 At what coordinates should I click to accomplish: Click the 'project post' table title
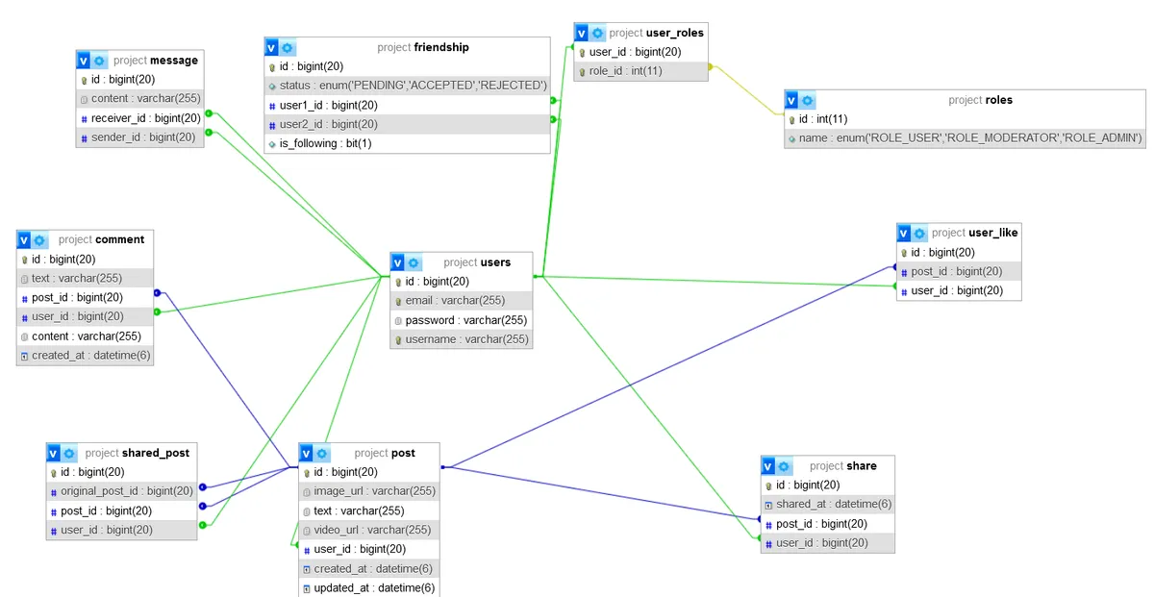point(385,453)
